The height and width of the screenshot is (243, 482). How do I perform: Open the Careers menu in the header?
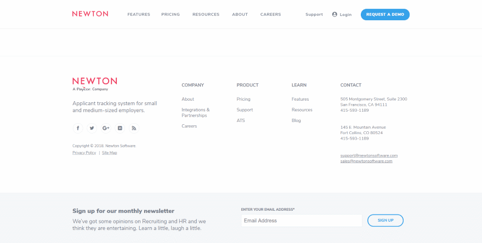click(x=271, y=14)
